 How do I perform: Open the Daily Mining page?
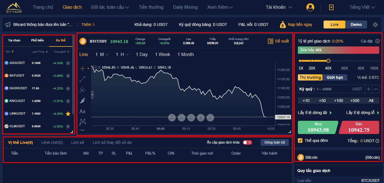pos(185,7)
